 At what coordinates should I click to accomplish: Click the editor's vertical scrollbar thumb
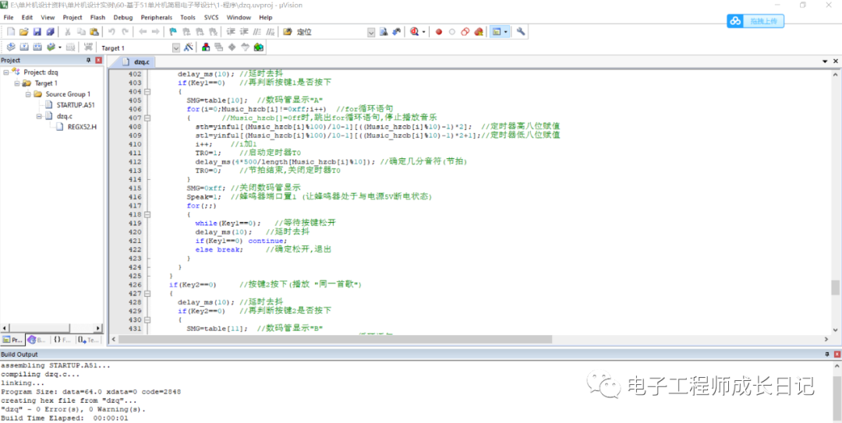[835, 287]
